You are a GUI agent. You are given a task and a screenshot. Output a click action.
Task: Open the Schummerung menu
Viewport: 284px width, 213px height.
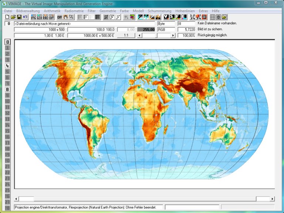point(159,11)
